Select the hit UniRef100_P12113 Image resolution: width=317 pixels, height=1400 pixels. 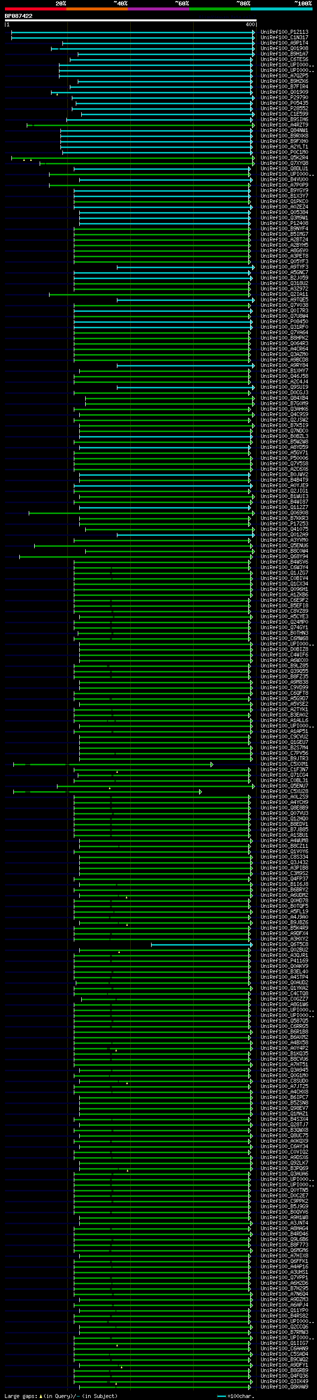coord(284,32)
